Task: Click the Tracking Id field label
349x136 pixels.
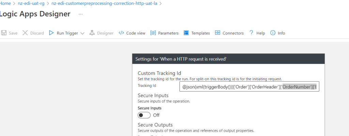Action: 147,86
